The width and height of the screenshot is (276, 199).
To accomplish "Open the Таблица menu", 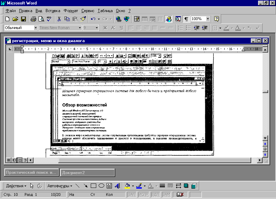I will 105,11.
